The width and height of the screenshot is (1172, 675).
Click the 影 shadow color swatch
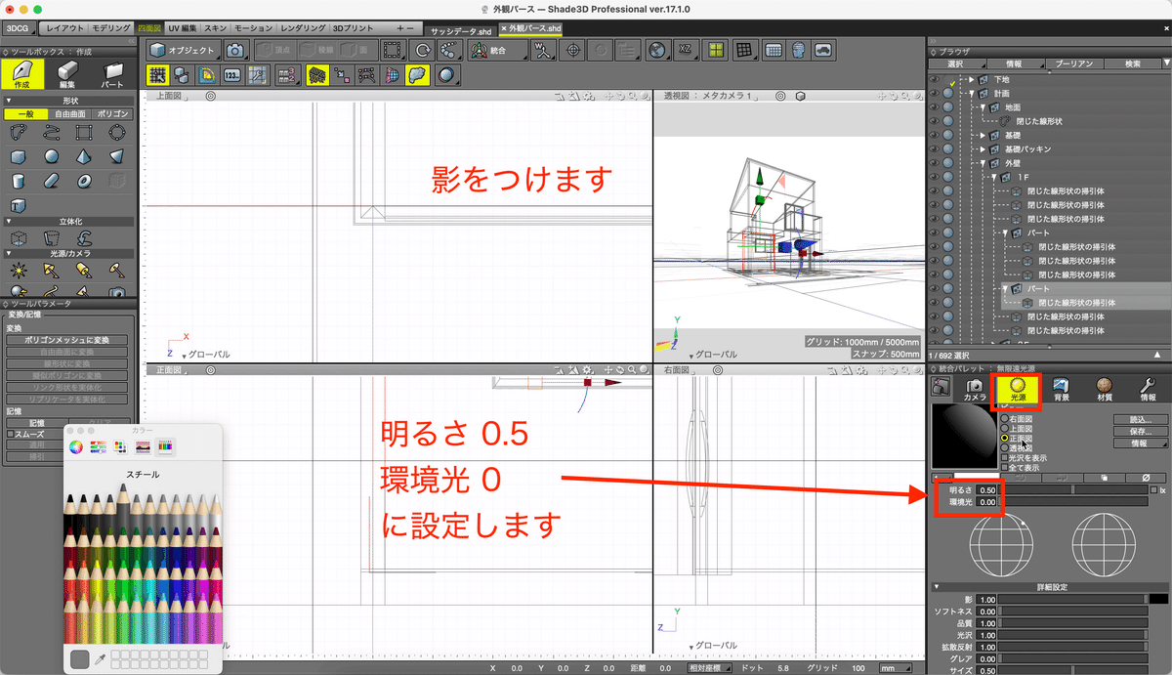click(1159, 599)
